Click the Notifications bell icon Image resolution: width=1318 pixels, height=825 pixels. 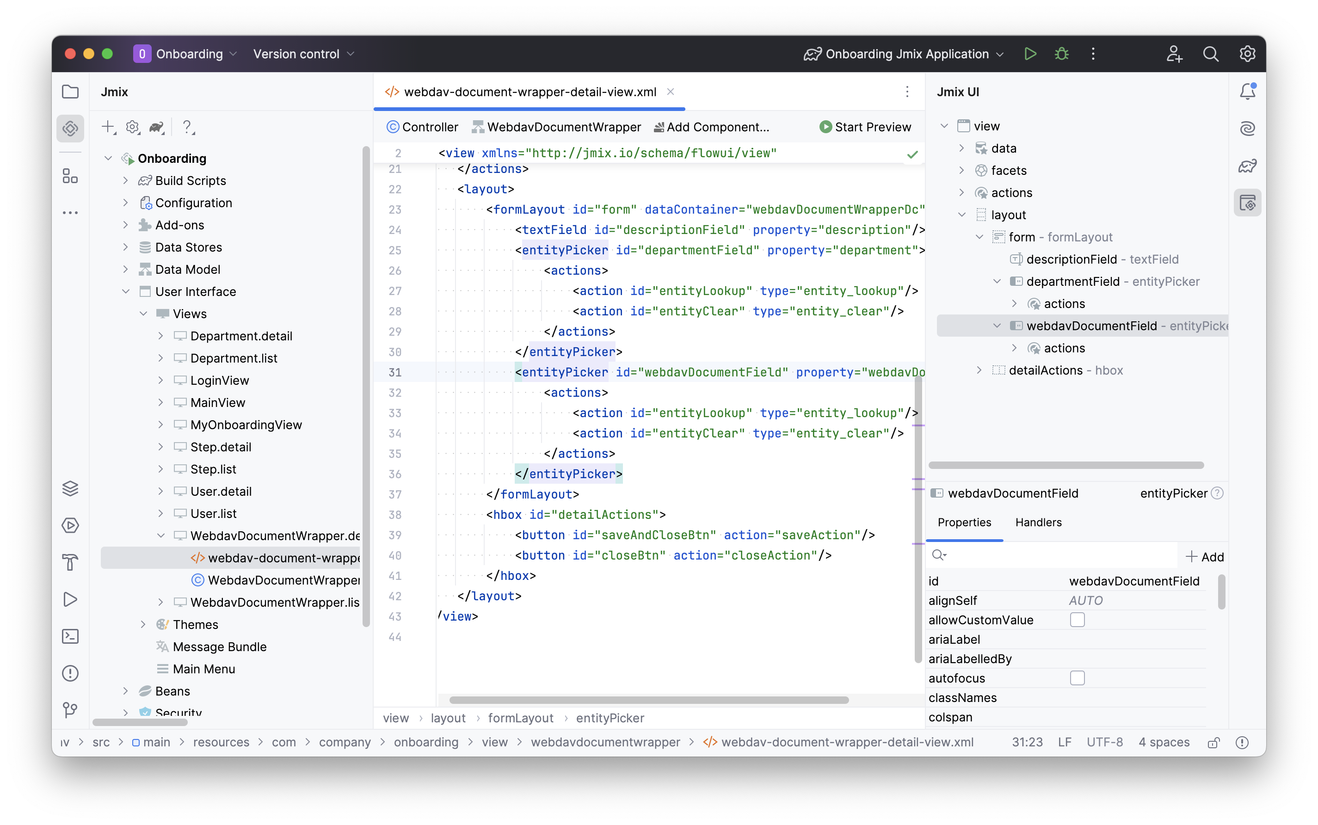1247,92
